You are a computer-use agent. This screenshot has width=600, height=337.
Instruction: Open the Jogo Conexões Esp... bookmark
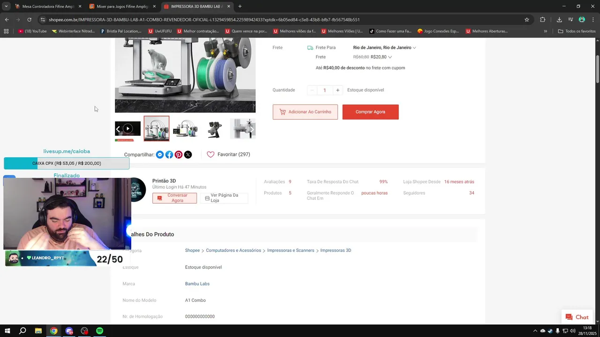click(438, 31)
